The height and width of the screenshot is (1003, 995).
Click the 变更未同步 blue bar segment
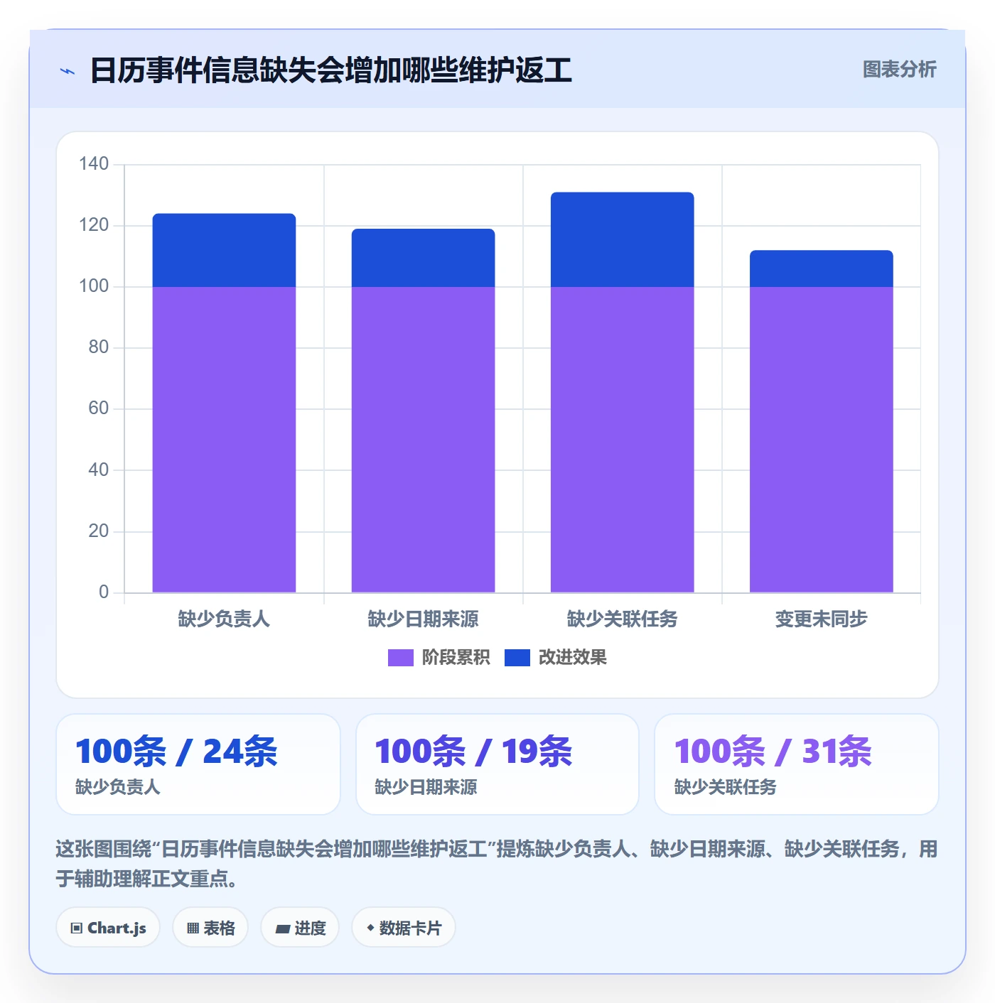[821, 269]
